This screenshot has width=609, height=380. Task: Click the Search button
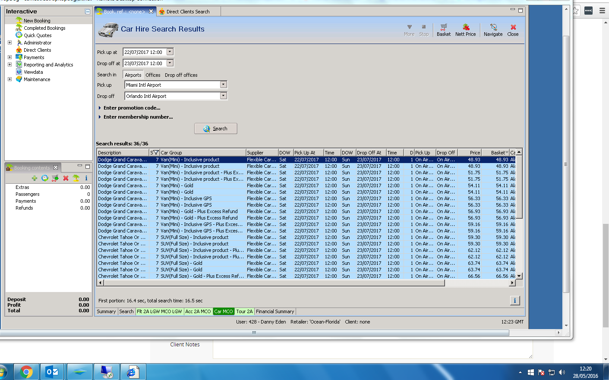pyautogui.click(x=216, y=129)
